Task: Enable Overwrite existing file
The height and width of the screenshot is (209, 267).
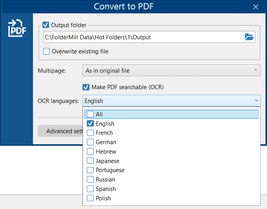Action: click(47, 51)
